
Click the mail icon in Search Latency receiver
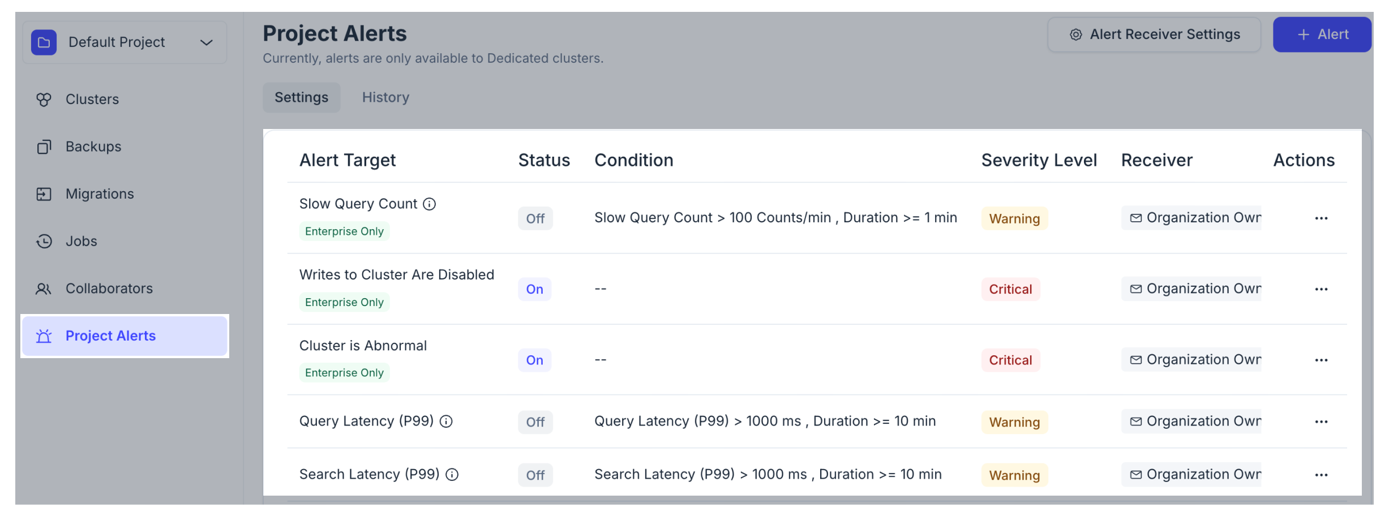click(x=1135, y=475)
